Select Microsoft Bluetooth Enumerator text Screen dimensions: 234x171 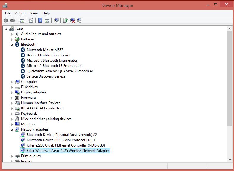pyautogui.click(x=52, y=60)
